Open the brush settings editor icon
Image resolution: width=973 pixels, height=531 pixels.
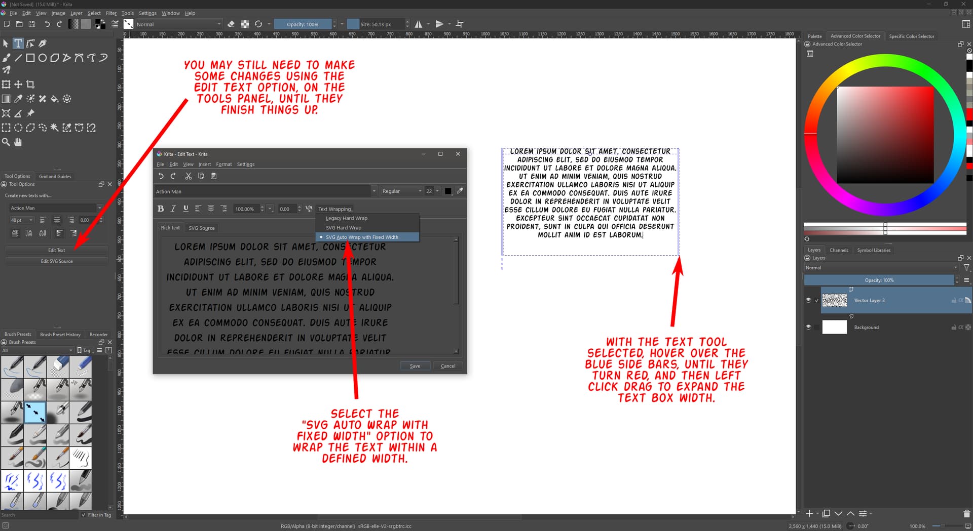(x=115, y=24)
